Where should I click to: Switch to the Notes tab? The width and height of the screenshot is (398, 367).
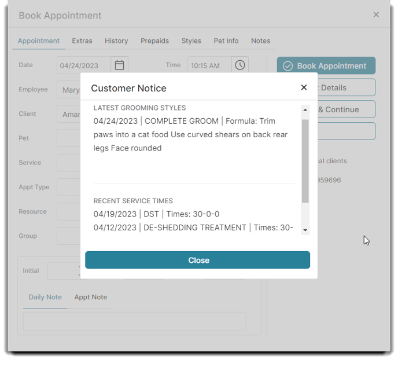(260, 41)
